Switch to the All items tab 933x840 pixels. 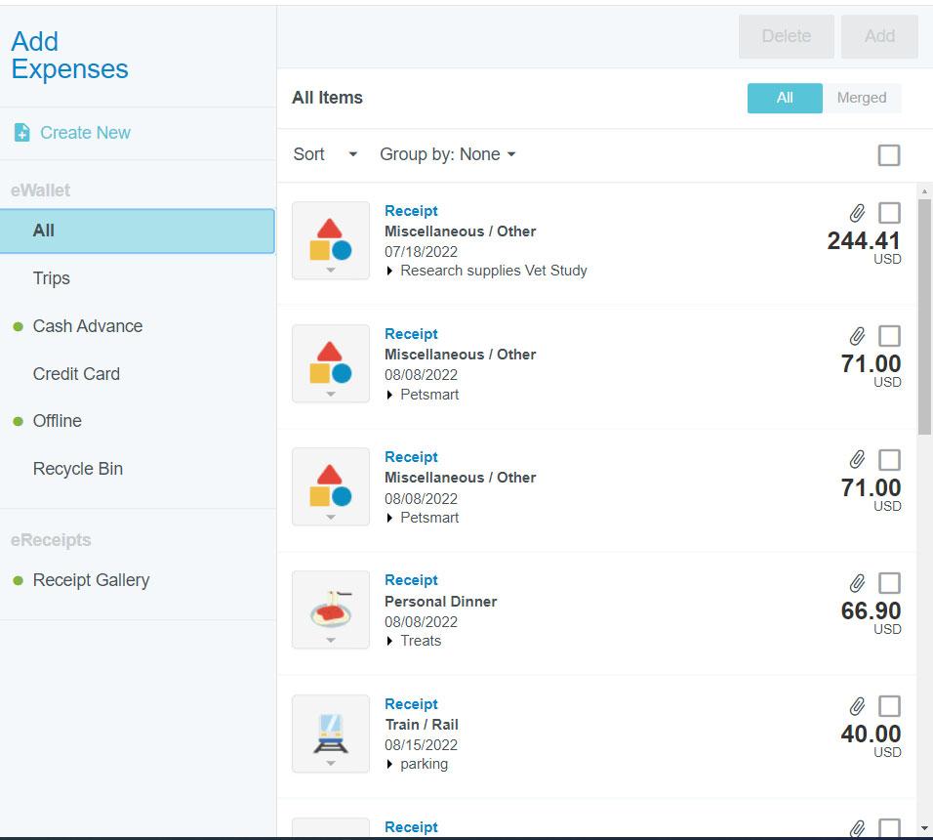[x=785, y=98]
